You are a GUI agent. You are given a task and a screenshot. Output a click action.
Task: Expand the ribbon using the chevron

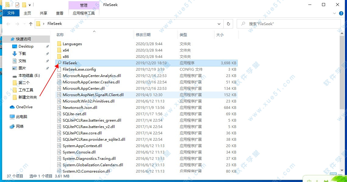point(335,13)
